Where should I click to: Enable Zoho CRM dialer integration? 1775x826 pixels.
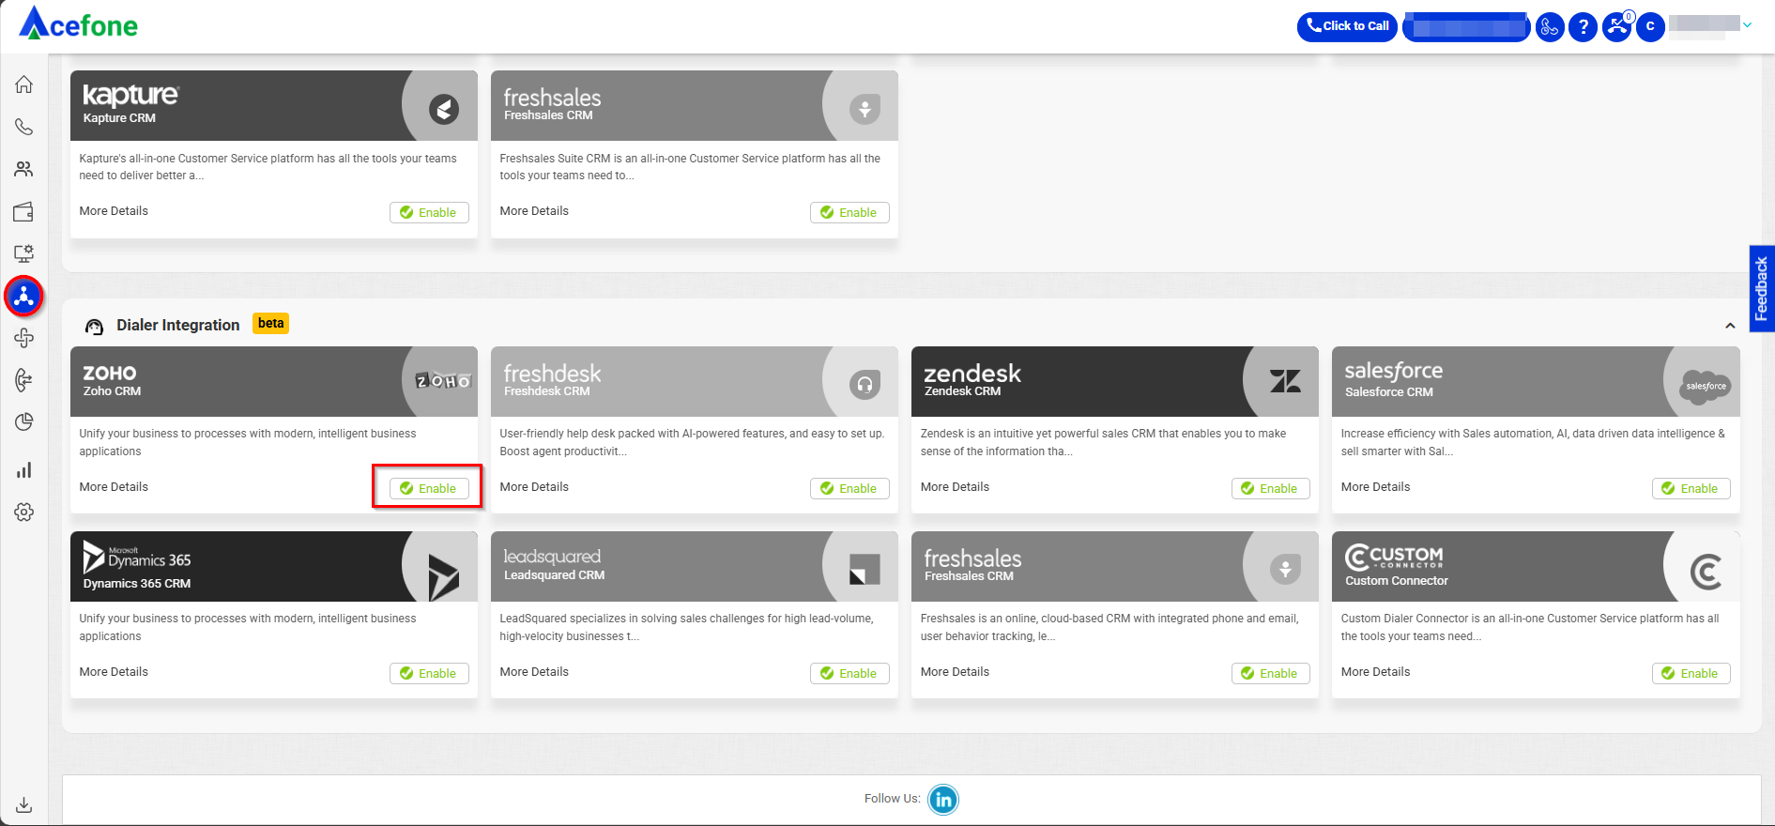tap(429, 488)
